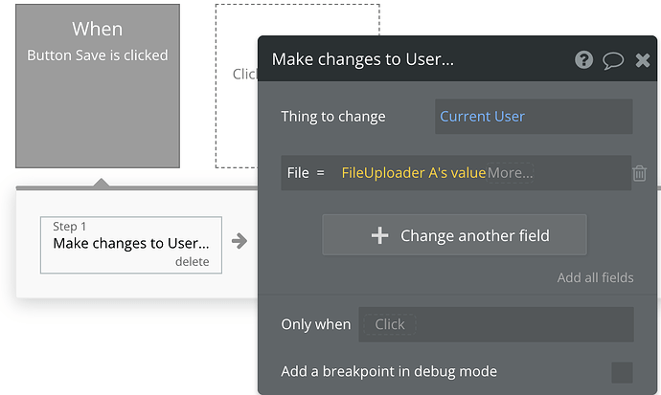661x395 pixels.
Task: Edit the FileUploader A's value expression
Action: click(413, 173)
